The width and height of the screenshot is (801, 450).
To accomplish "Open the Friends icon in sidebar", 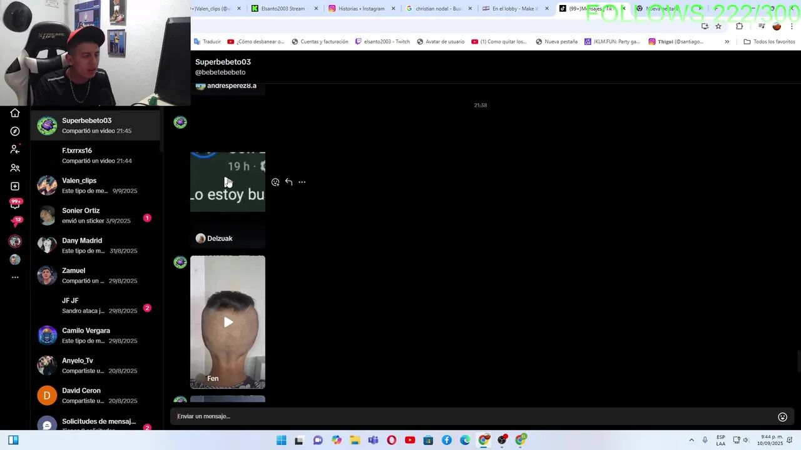I will pyautogui.click(x=15, y=168).
